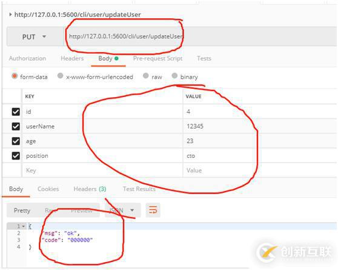Open the response Cookies tab
Screen dimensions: 338x270
pos(48,189)
